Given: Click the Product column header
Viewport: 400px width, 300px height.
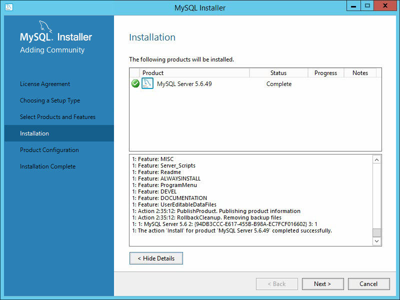Looking at the screenshot, I should tap(194, 73).
